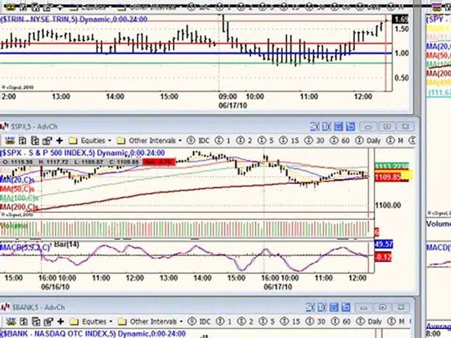Click the 0.50 level on TRIN axis

point(402,78)
